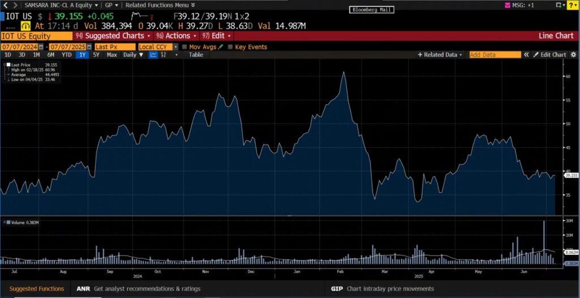Click the start date field 07/07/2024
The height and width of the screenshot is (298, 580).
click(19, 47)
